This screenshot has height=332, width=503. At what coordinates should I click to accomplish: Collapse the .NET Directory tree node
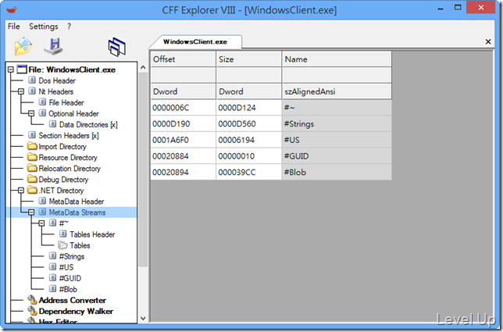click(21, 191)
